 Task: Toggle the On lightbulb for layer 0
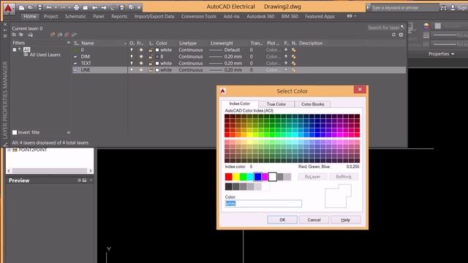(132, 50)
